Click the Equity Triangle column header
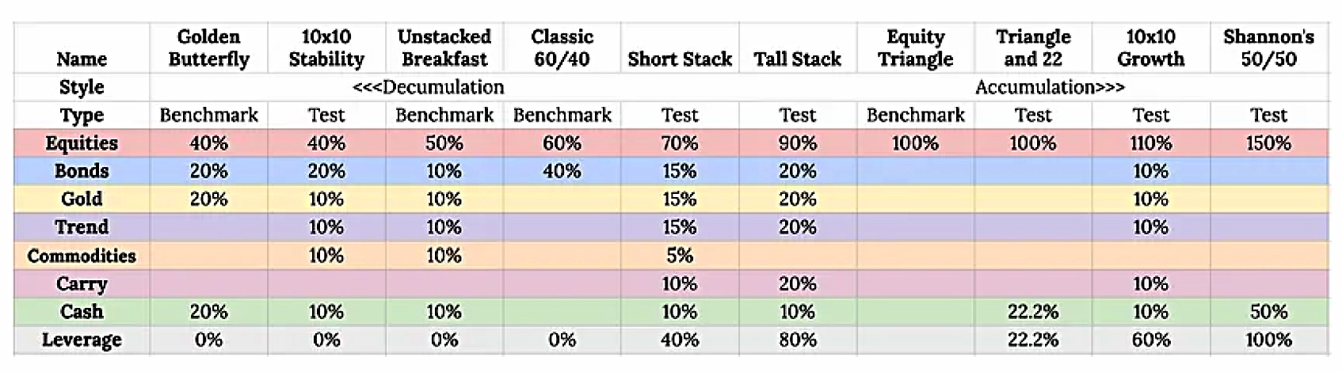The width and height of the screenshot is (1342, 372). [x=915, y=47]
